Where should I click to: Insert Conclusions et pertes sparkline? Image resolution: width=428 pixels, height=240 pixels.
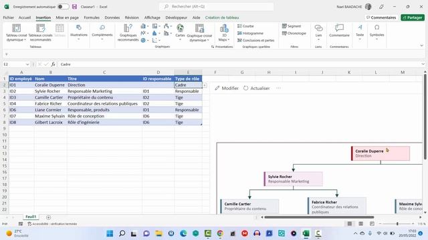click(x=256, y=40)
